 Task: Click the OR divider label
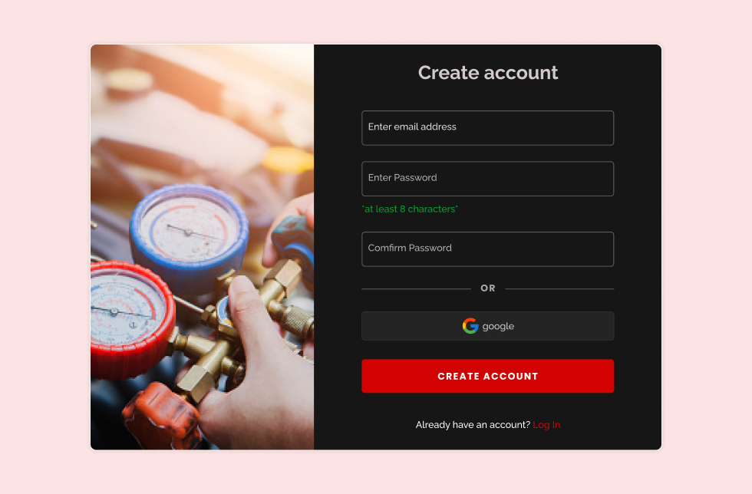[x=488, y=288]
